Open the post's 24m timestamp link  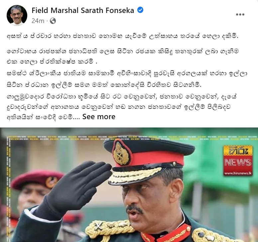click(38, 21)
